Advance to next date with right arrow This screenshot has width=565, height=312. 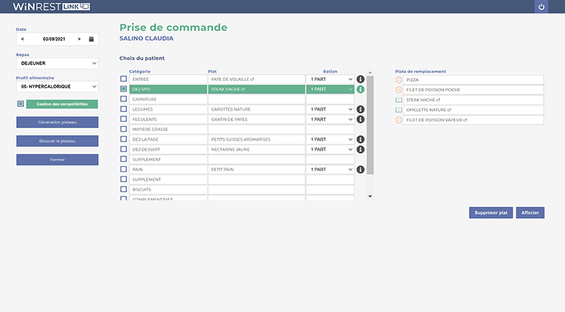click(79, 39)
